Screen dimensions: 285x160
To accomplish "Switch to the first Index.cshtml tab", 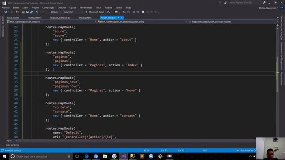I will pyautogui.click(x=35, y=18).
